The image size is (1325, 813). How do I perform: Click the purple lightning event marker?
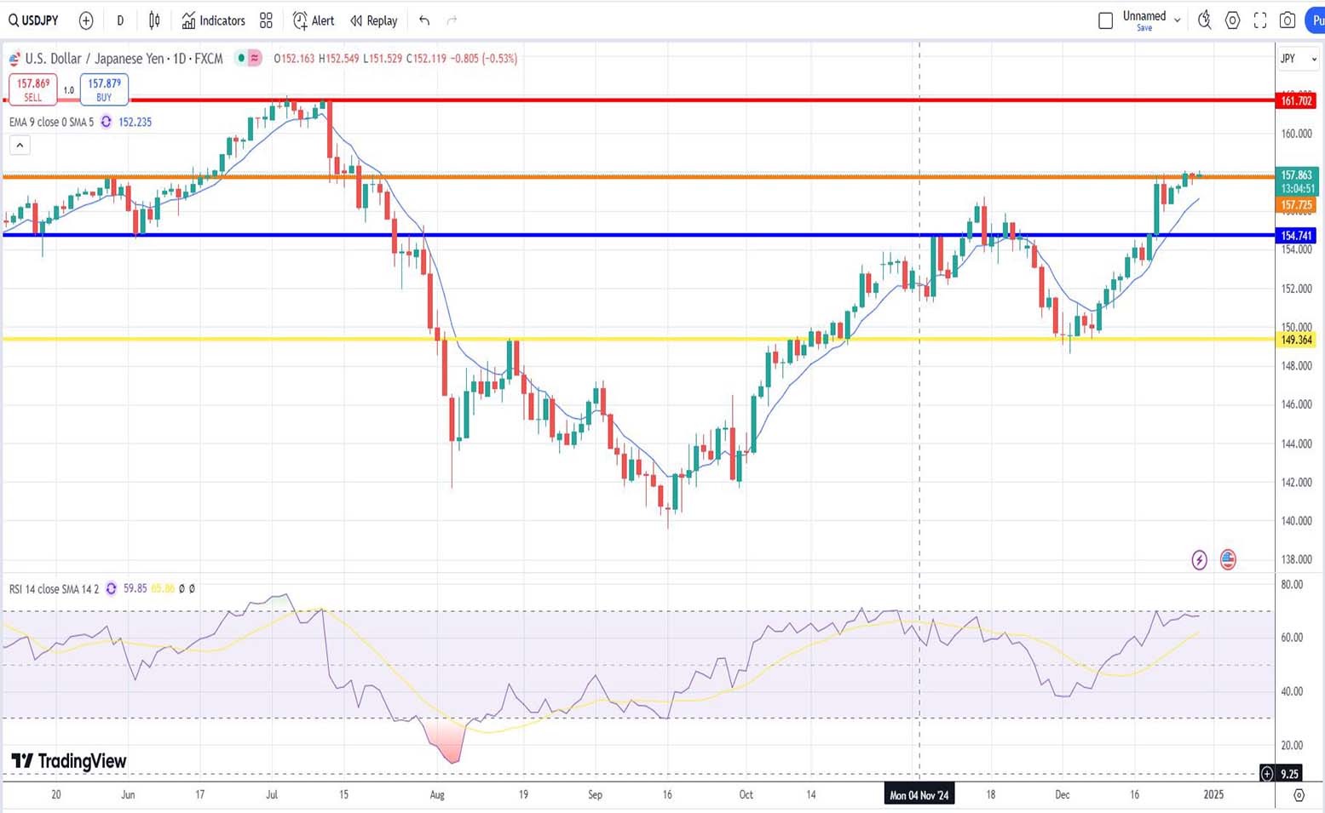pyautogui.click(x=1199, y=559)
